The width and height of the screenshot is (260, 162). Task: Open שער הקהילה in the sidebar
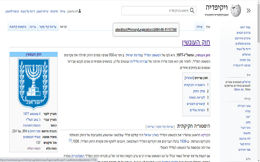coord(244,106)
